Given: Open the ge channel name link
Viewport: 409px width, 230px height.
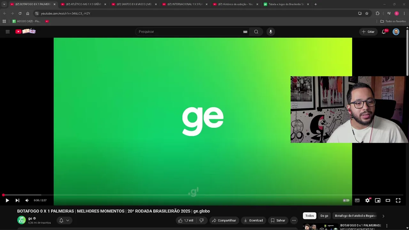Looking at the screenshot, I should pyautogui.click(x=30, y=218).
